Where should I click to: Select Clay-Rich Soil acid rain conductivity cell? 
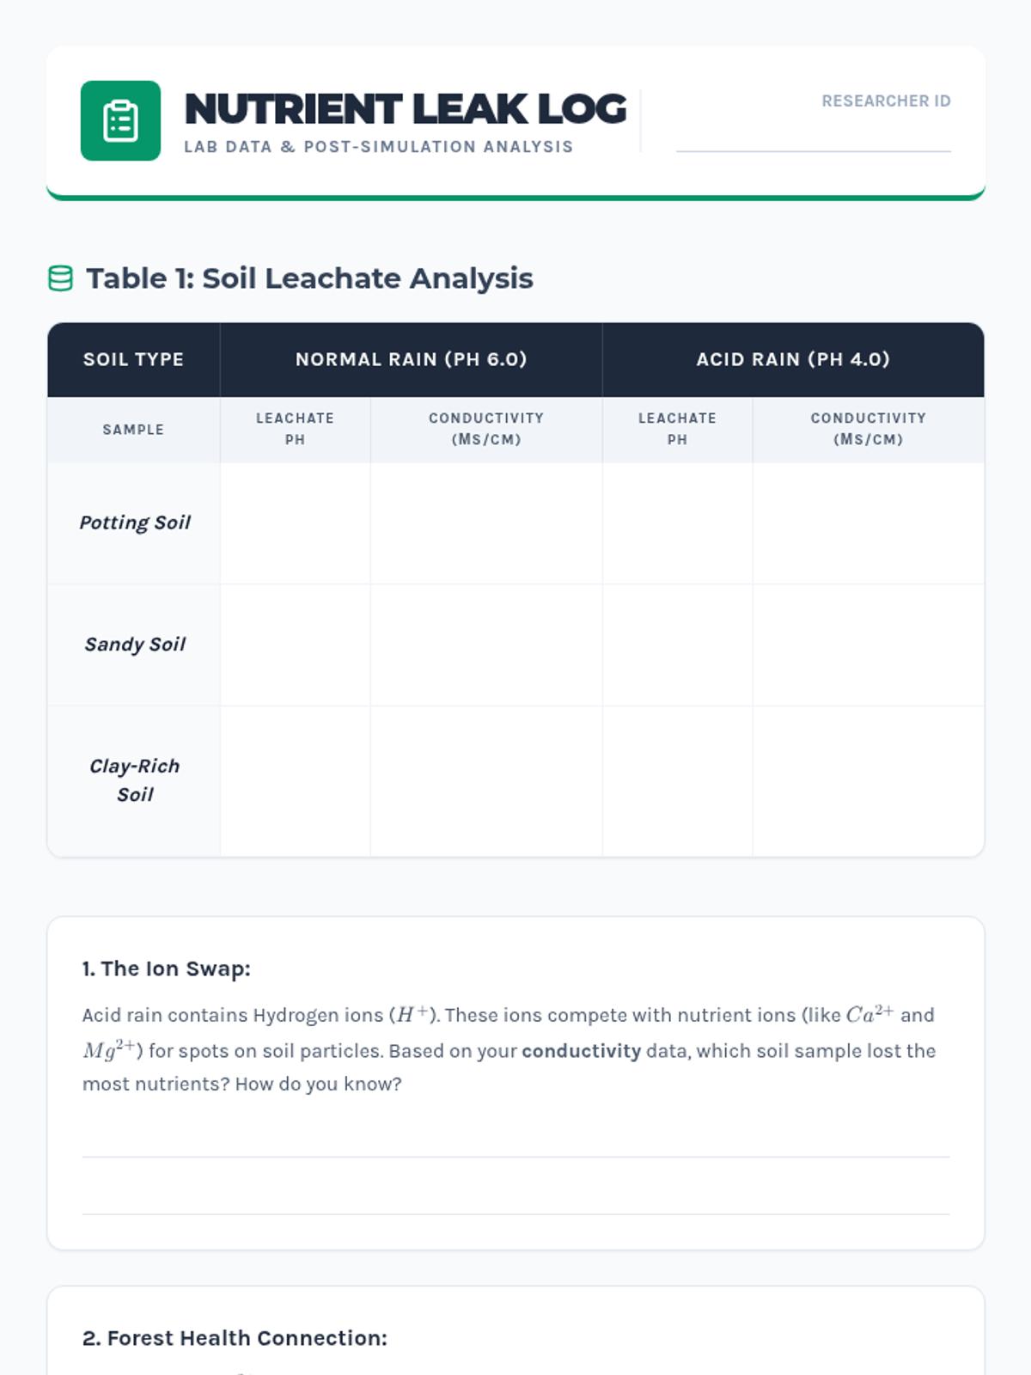click(869, 781)
